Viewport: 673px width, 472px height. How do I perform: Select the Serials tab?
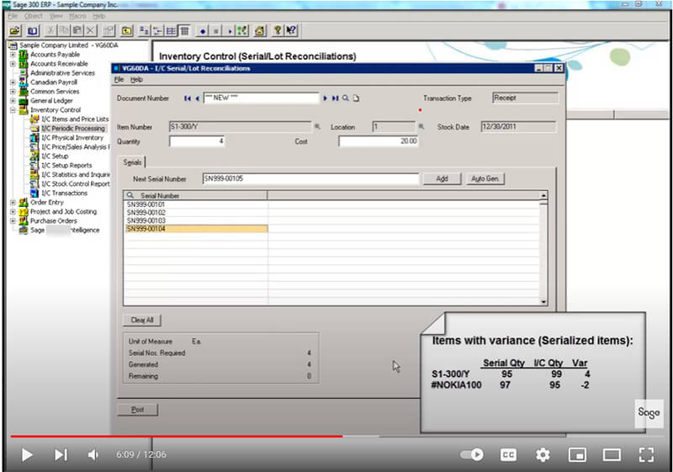tap(132, 162)
